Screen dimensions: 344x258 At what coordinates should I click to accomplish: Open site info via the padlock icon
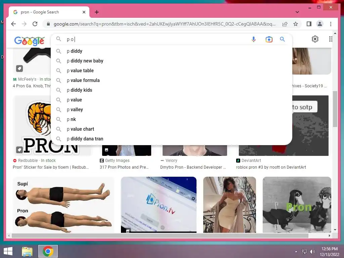[x=48, y=24]
